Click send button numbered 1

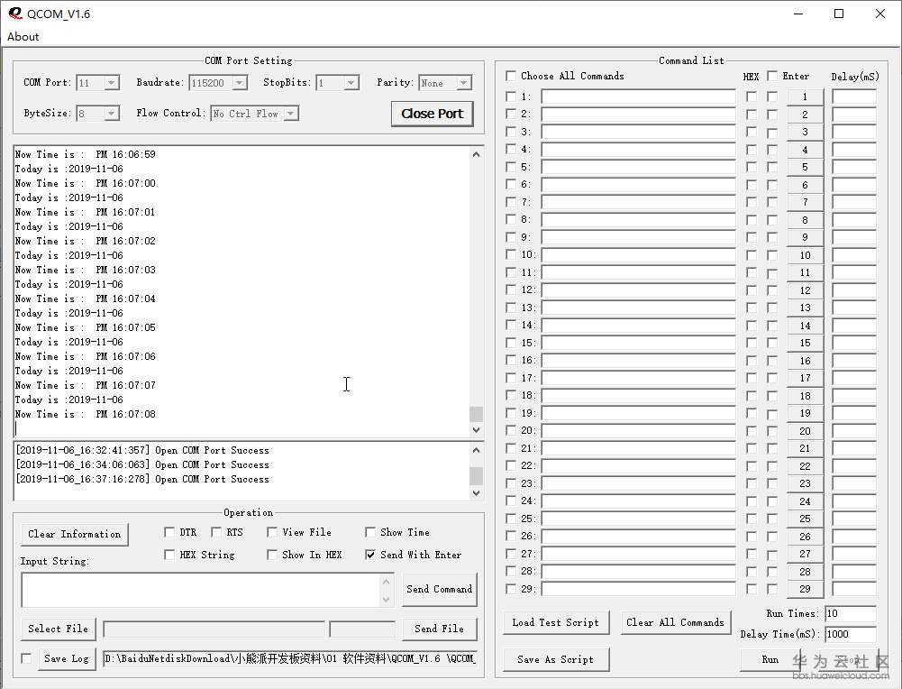(x=805, y=96)
